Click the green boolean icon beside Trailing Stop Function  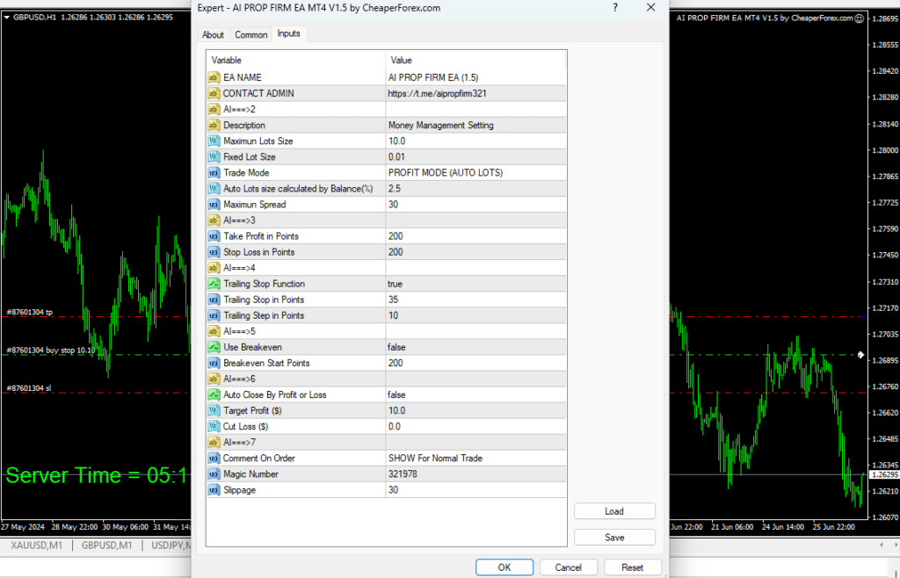click(x=213, y=284)
